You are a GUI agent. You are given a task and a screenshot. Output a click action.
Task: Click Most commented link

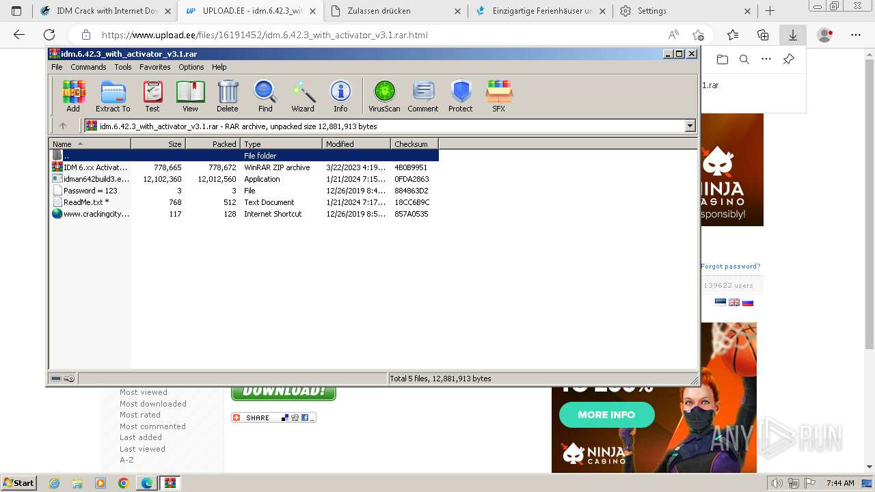pyautogui.click(x=152, y=426)
